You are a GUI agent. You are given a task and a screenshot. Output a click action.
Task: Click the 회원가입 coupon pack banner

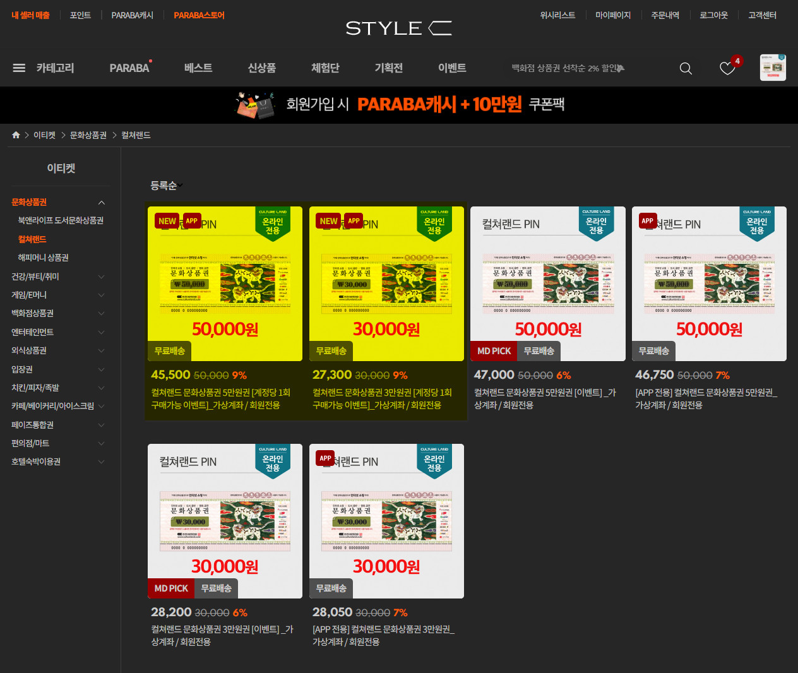[x=399, y=105]
